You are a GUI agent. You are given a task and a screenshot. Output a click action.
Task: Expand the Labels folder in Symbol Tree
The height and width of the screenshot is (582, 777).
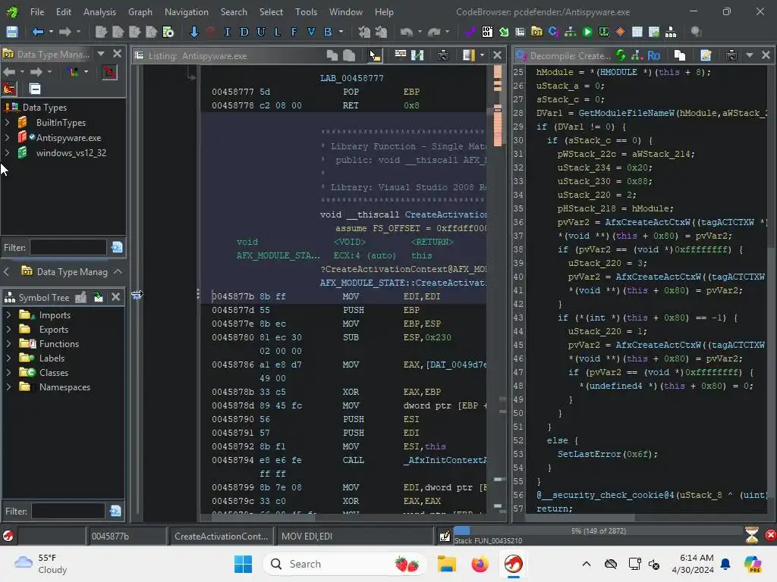coord(8,358)
